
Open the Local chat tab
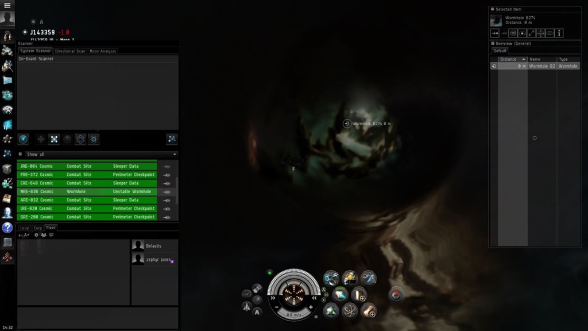pyautogui.click(x=25, y=228)
